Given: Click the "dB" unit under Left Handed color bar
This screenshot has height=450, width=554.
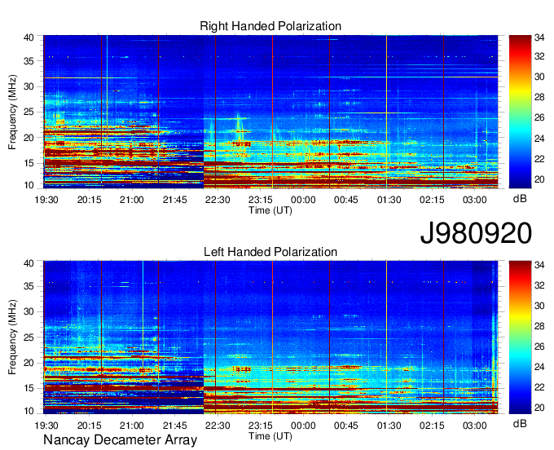Looking at the screenshot, I should click(520, 423).
